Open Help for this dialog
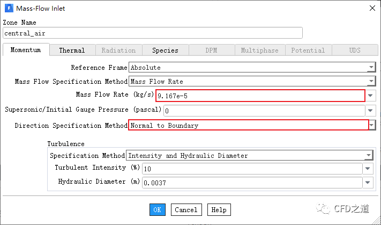 pyautogui.click(x=218, y=210)
